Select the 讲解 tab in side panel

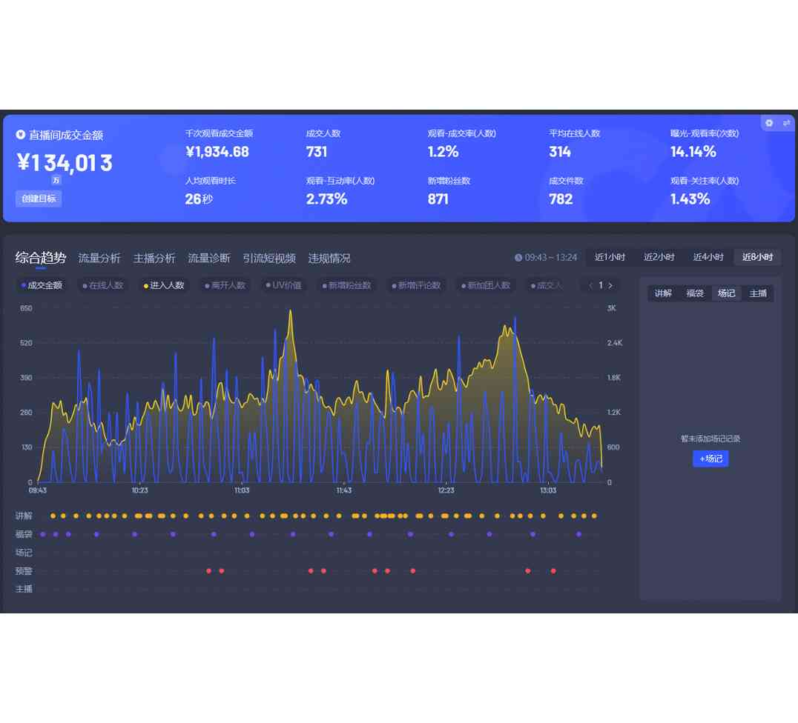click(663, 293)
